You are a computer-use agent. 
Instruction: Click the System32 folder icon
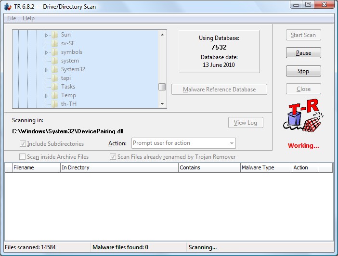pos(55,69)
